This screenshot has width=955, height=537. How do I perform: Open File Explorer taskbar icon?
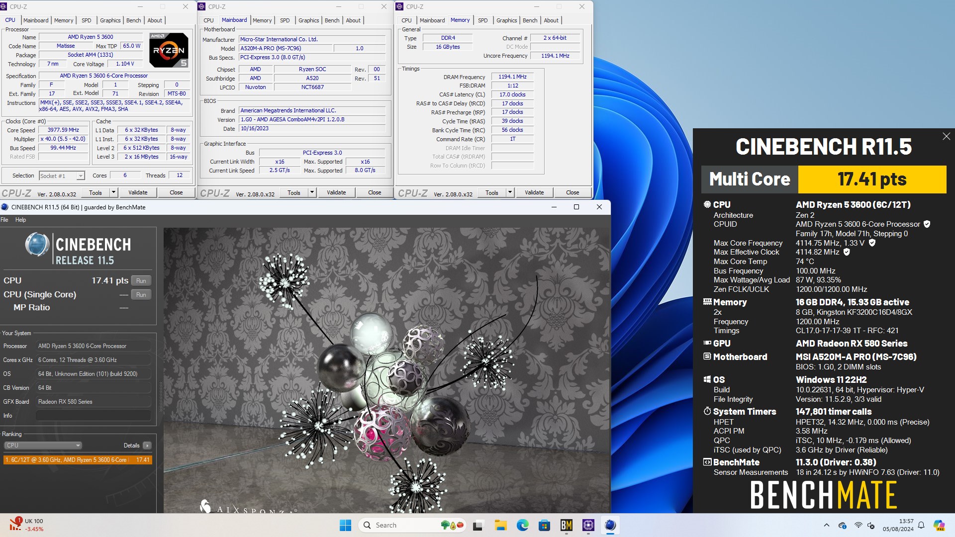(x=500, y=525)
